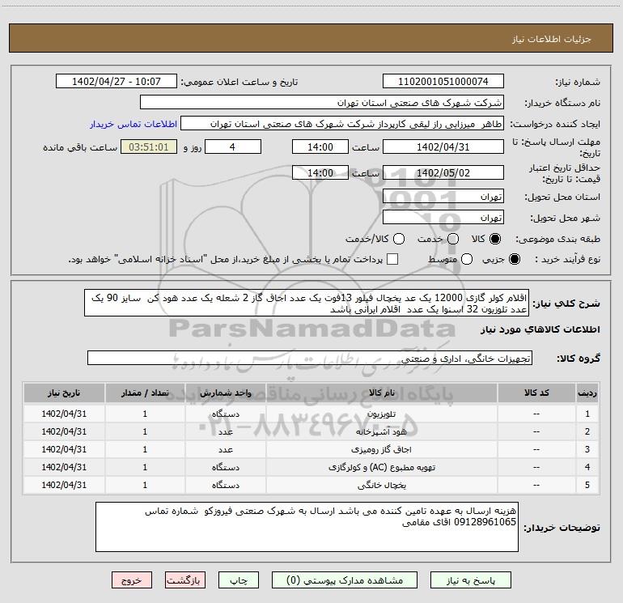
Task: Click the خروج exit button
Action: click(132, 580)
